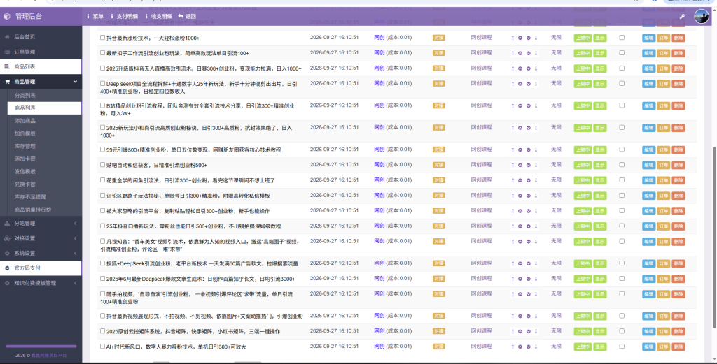Open 库存管理 in the sidebar submenu
This screenshot has width=717, height=364.
25,147
